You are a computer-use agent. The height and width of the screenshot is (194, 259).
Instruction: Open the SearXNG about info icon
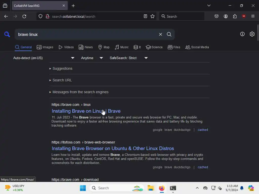(242, 34)
